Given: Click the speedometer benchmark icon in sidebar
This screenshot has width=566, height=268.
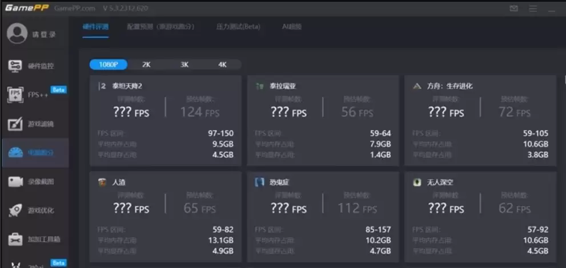Looking at the screenshot, I should click(x=15, y=153).
